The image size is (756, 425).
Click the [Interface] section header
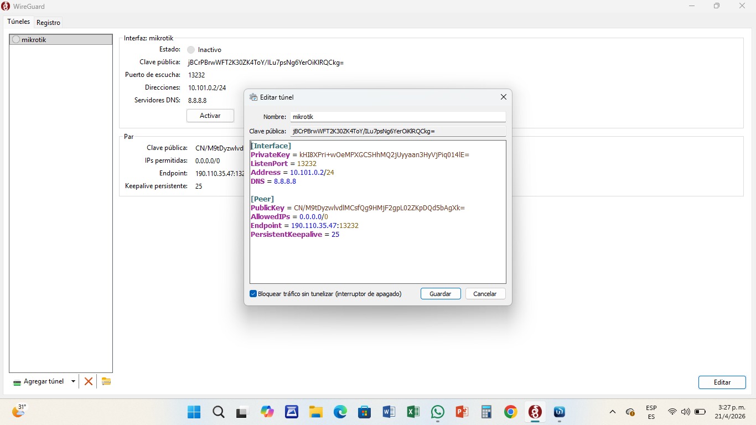coord(271,146)
